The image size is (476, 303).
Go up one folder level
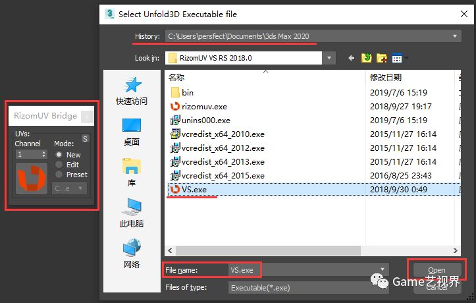367,58
